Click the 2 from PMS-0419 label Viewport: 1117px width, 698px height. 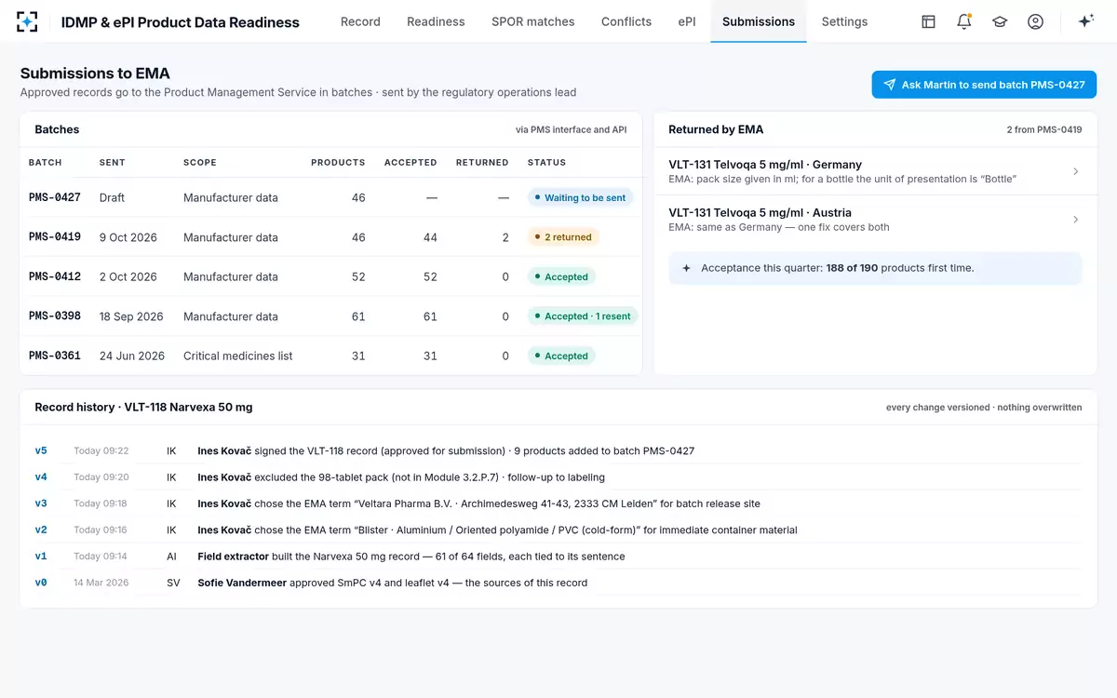[x=1044, y=129]
